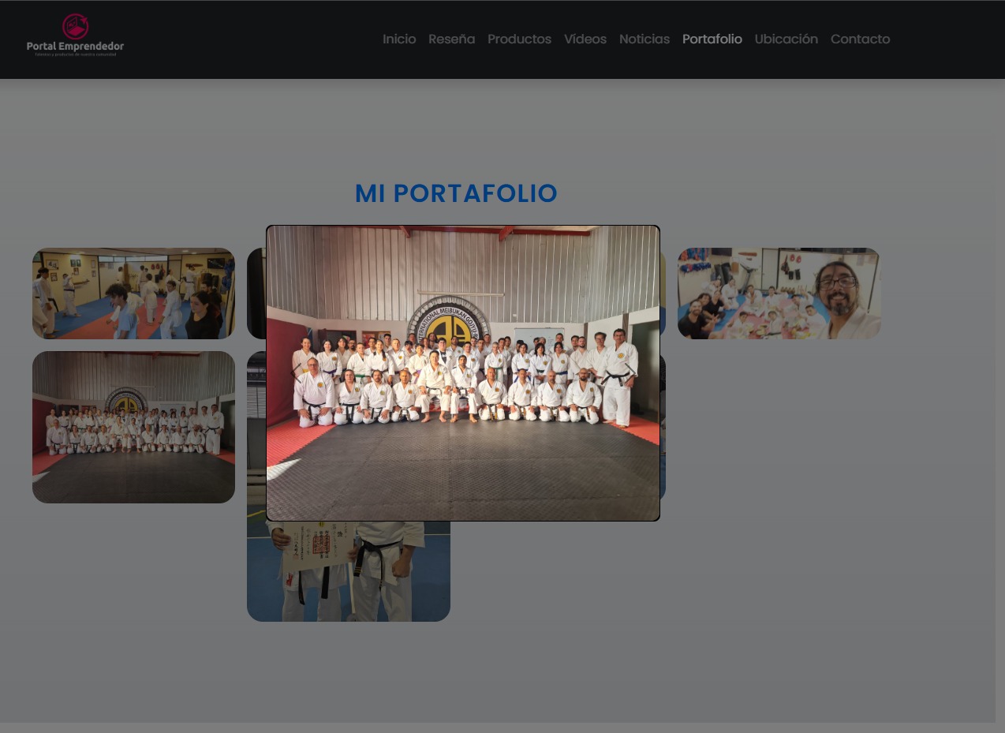Open the selfie with children thumbnail
The image size is (1005, 733).
pos(779,294)
